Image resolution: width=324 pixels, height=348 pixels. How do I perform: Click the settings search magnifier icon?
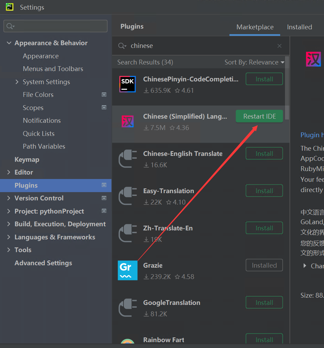tap(10, 26)
